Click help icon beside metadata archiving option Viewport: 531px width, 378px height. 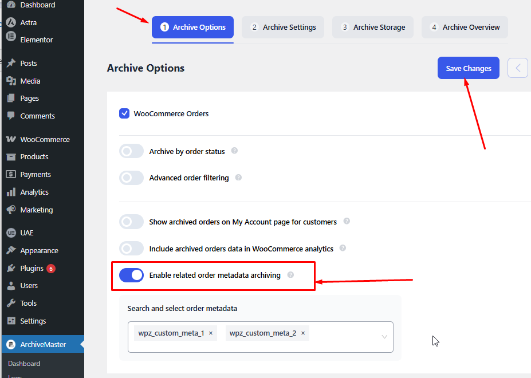(290, 275)
